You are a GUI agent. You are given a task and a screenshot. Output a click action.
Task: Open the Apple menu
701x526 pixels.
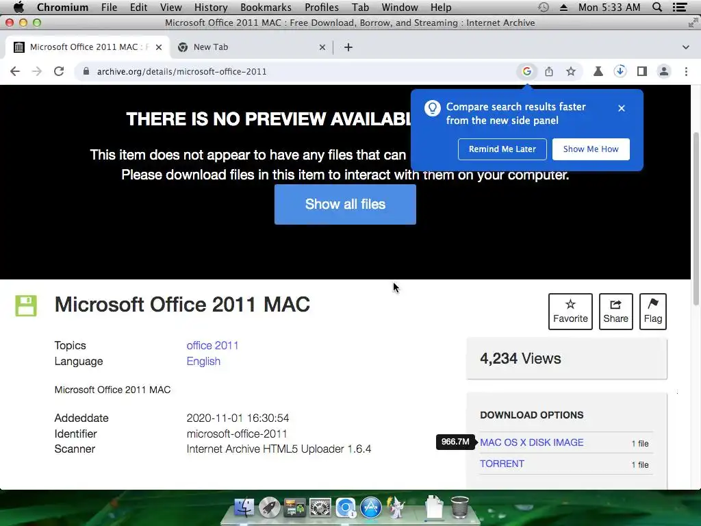click(18, 7)
